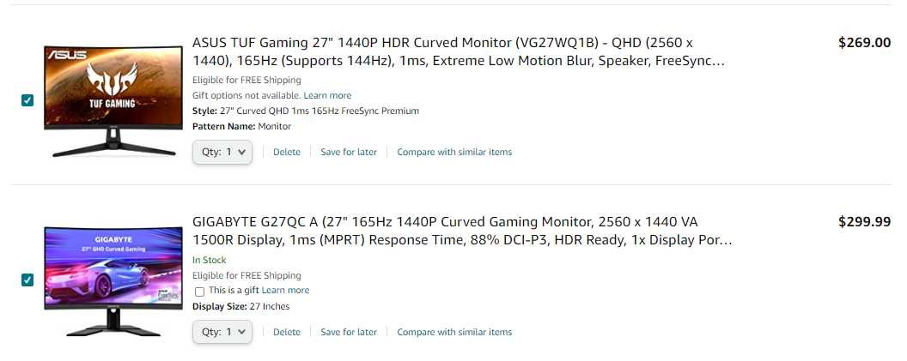Click the $269.00 price of ASUS monitor
907x361 pixels.
tap(864, 43)
